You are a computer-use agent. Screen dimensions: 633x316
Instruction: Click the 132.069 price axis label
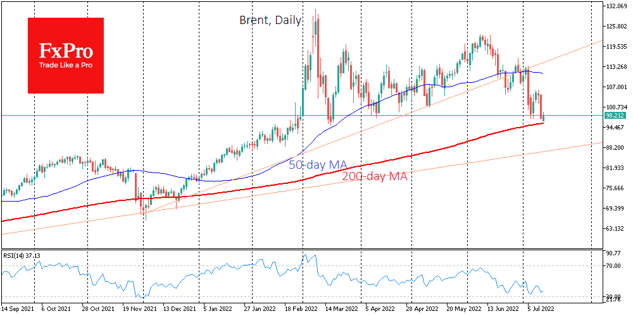point(616,6)
